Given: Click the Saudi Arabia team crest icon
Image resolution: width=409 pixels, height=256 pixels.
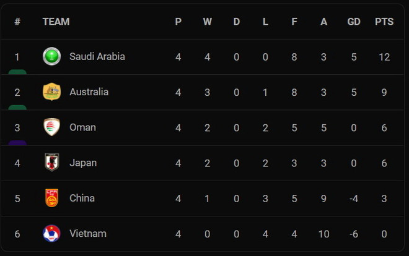Looking at the screenshot, I should (51, 56).
